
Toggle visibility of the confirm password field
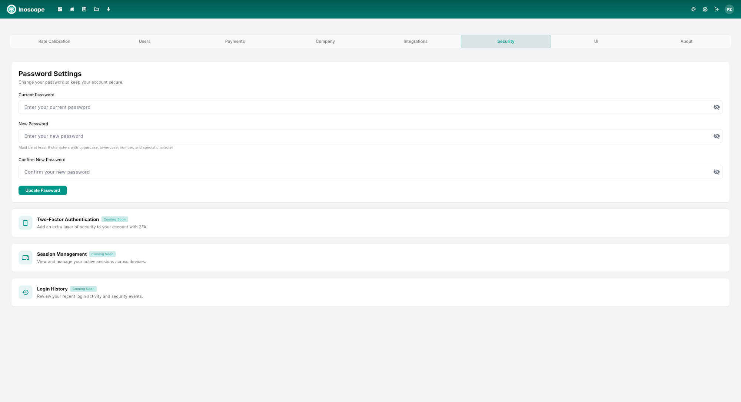tap(717, 172)
